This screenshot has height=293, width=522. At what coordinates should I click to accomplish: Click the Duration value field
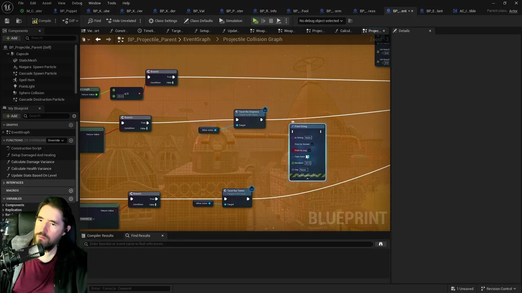point(307,163)
